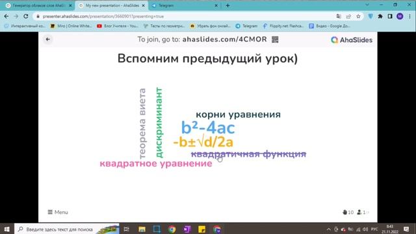Click the raised hands count icon showing 10
Image resolution: width=416 pixels, height=234 pixels.
[348, 213]
